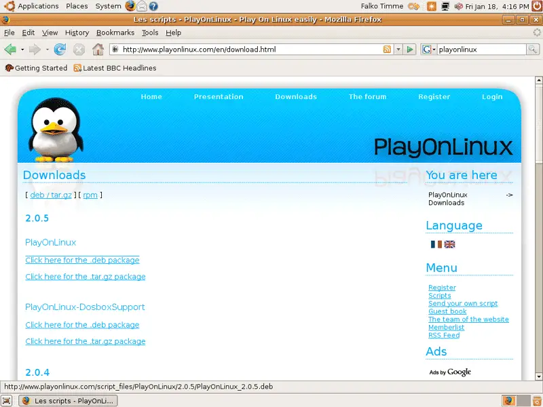Click the workspace switcher Firefox icon
This screenshot has width=543, height=407.
point(508,400)
